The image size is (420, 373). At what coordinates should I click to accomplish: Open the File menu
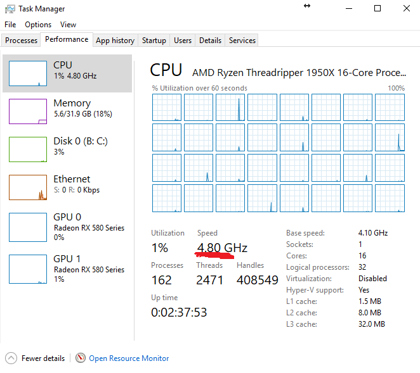point(10,25)
